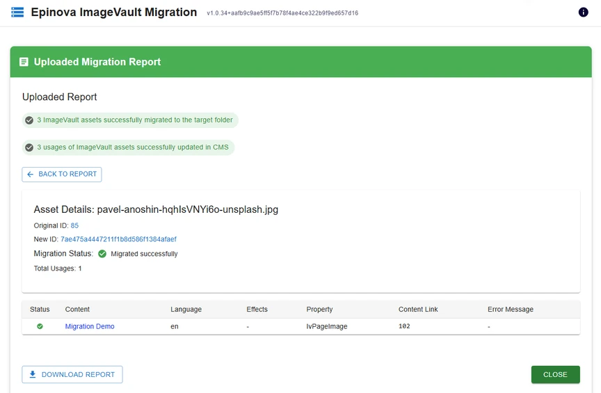601x393 pixels.
Task: Click the content link value 102
Action: tap(404, 326)
